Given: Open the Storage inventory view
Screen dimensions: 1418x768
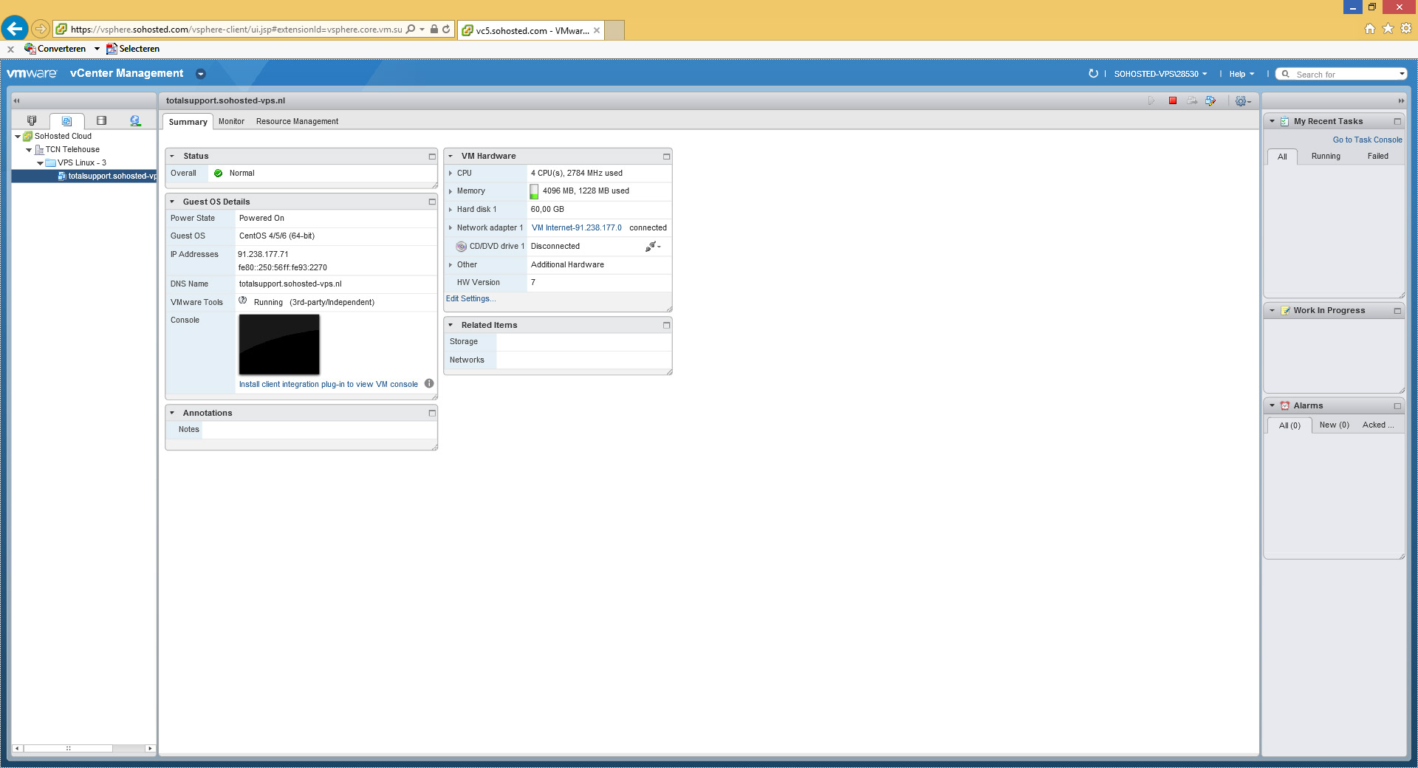Looking at the screenshot, I should 101,120.
